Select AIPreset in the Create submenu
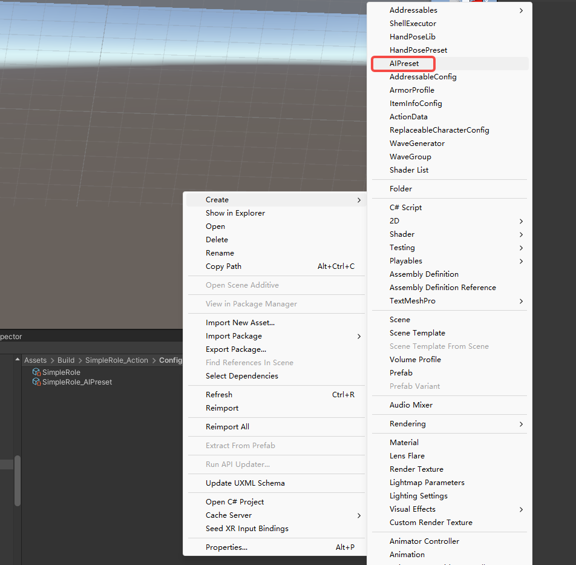The height and width of the screenshot is (565, 576). tap(404, 64)
